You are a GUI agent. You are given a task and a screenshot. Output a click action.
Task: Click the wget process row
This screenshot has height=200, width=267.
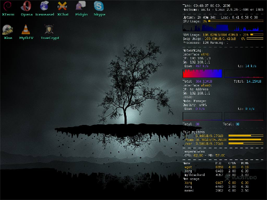coord(216,167)
